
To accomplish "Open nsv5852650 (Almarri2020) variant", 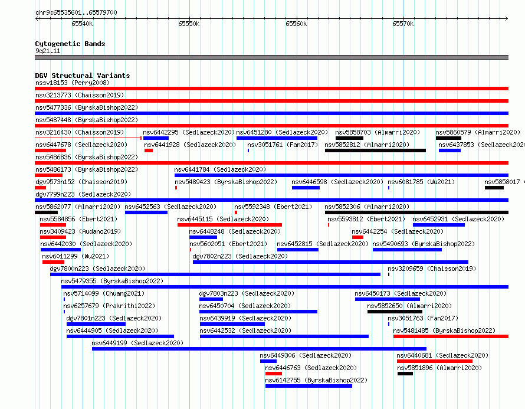I will 409,306.
